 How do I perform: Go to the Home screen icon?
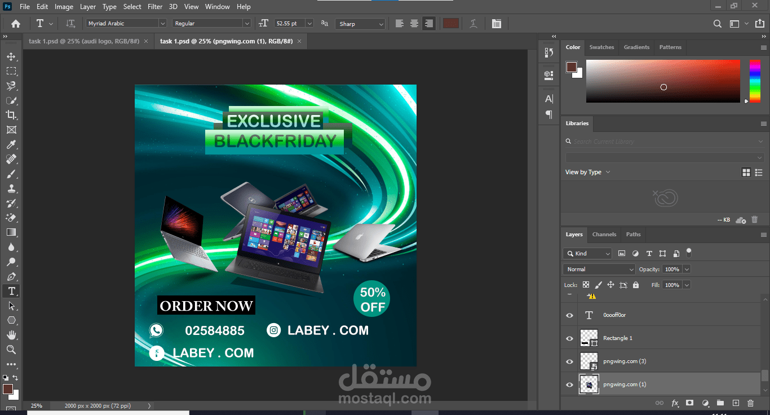pyautogui.click(x=16, y=24)
